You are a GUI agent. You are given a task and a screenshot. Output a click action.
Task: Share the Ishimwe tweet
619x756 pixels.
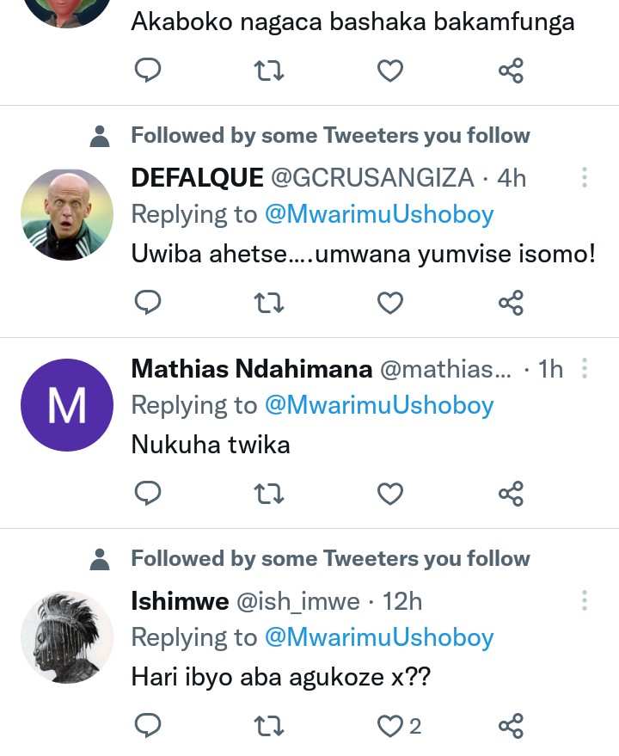point(511,727)
